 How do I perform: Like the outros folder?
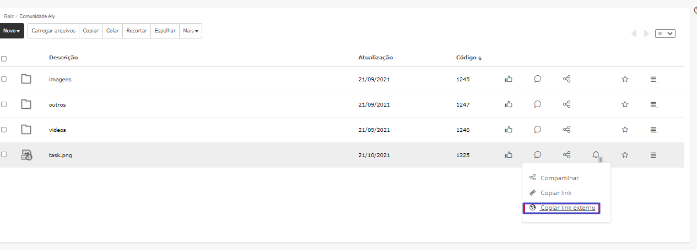(x=509, y=104)
